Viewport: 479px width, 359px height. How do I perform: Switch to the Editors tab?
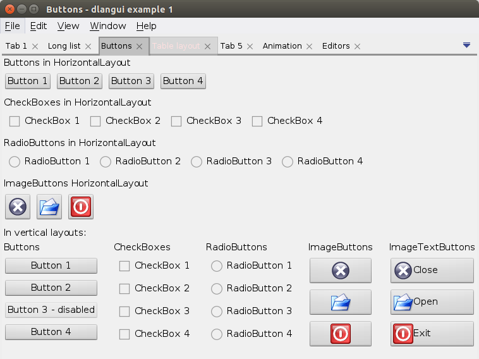pos(336,46)
